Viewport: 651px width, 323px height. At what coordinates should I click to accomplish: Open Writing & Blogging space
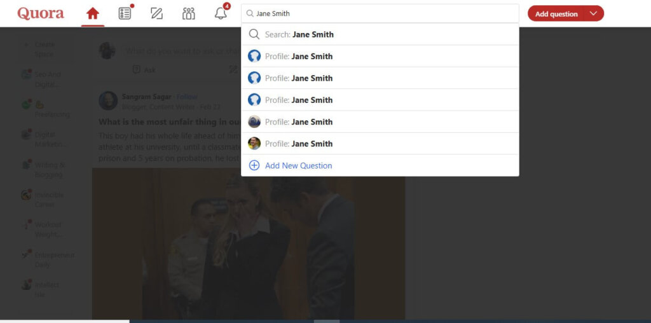[44, 169]
